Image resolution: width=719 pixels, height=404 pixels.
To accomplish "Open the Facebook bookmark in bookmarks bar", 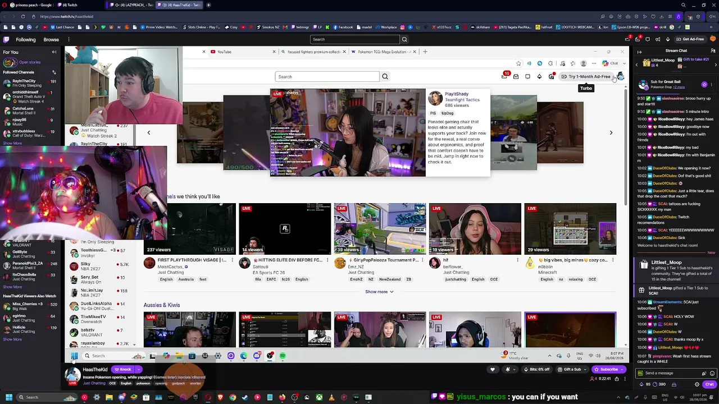I will coord(343,27).
